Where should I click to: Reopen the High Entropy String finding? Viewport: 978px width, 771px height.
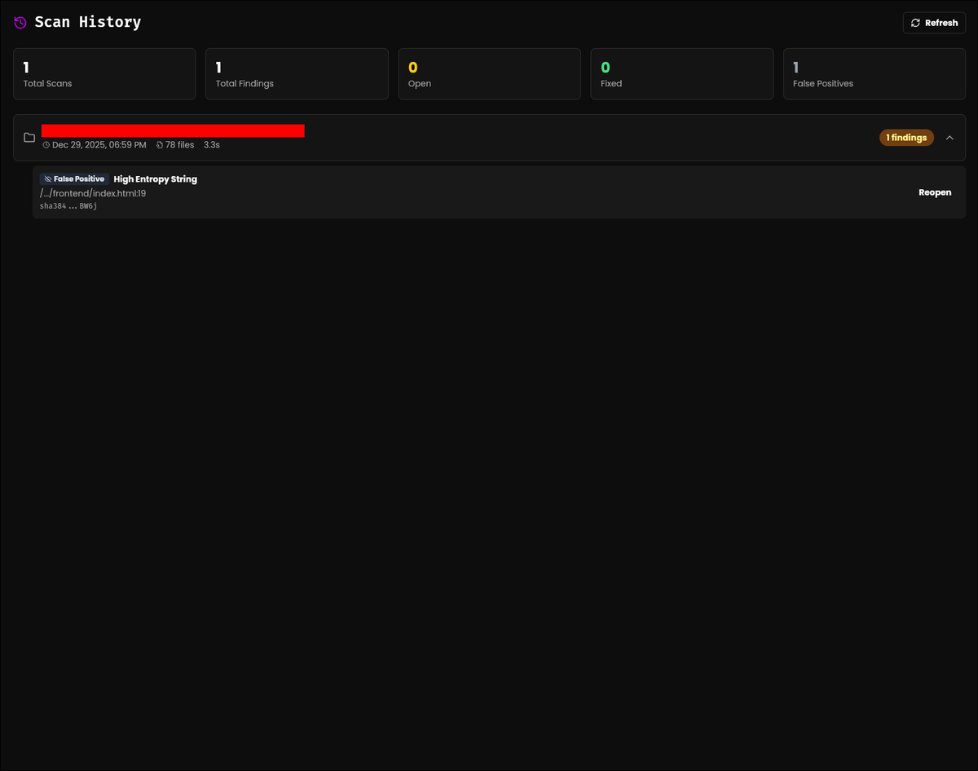pyautogui.click(x=935, y=192)
